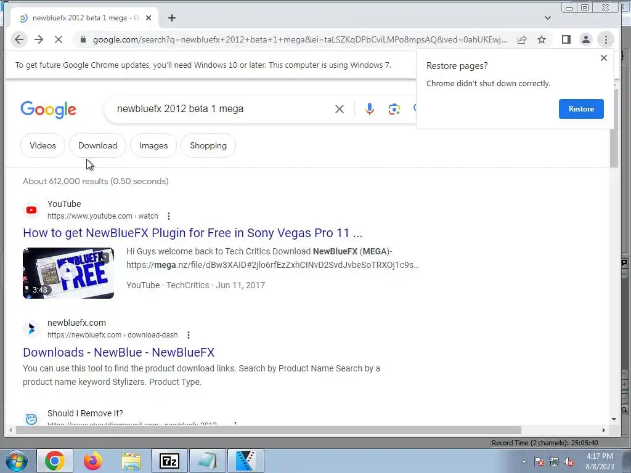This screenshot has height=473, width=631.
Task: Filter results by Download
Action: click(x=97, y=145)
